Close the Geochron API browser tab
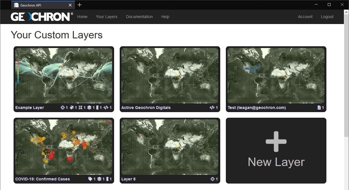 [x=70, y=5]
